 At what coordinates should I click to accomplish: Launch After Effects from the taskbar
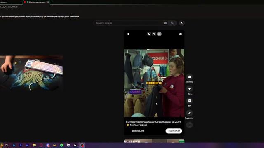[x=28, y=145]
